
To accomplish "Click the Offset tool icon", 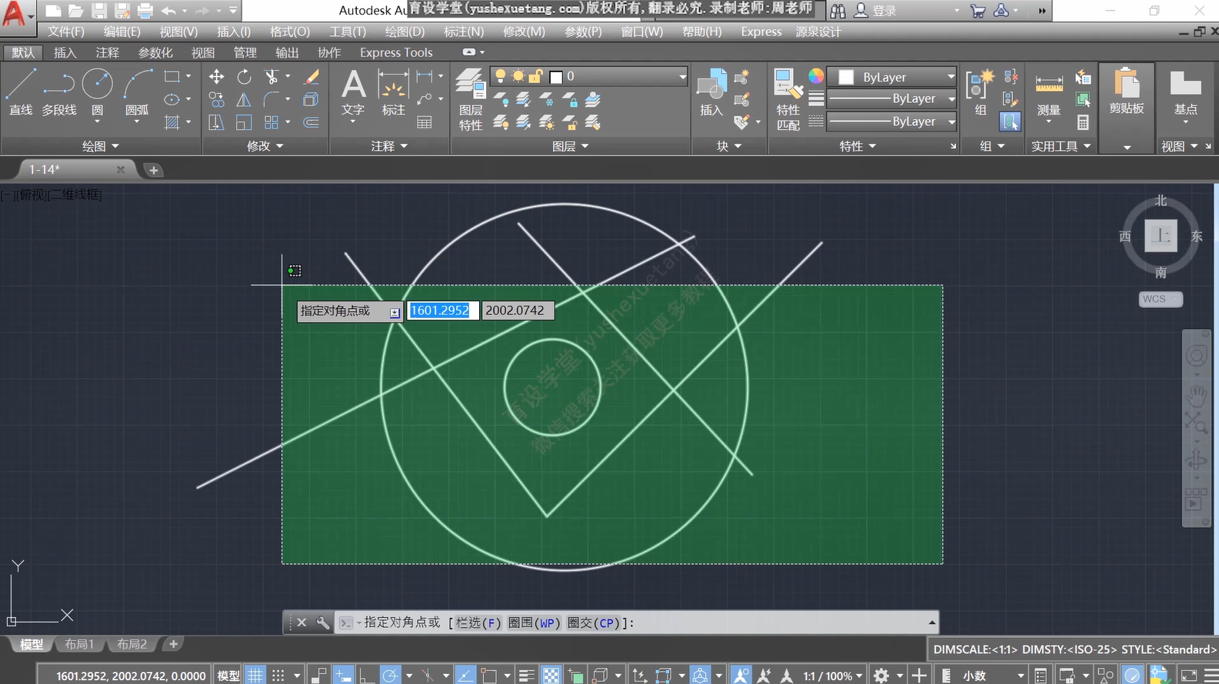I will [311, 122].
